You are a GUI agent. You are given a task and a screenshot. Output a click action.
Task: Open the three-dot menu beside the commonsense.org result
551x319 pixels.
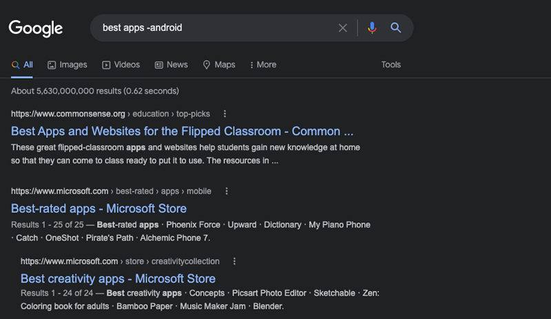[x=225, y=114]
